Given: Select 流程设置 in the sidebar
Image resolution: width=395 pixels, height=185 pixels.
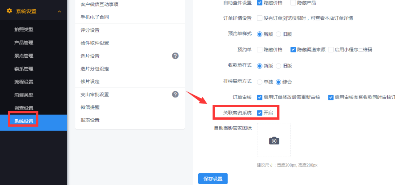Looking at the screenshot, I should pyautogui.click(x=24, y=82).
